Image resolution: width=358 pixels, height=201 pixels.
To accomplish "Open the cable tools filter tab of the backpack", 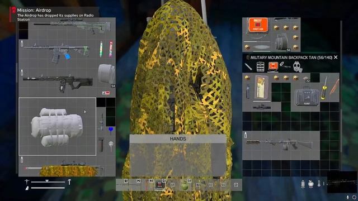I will 285,66.
